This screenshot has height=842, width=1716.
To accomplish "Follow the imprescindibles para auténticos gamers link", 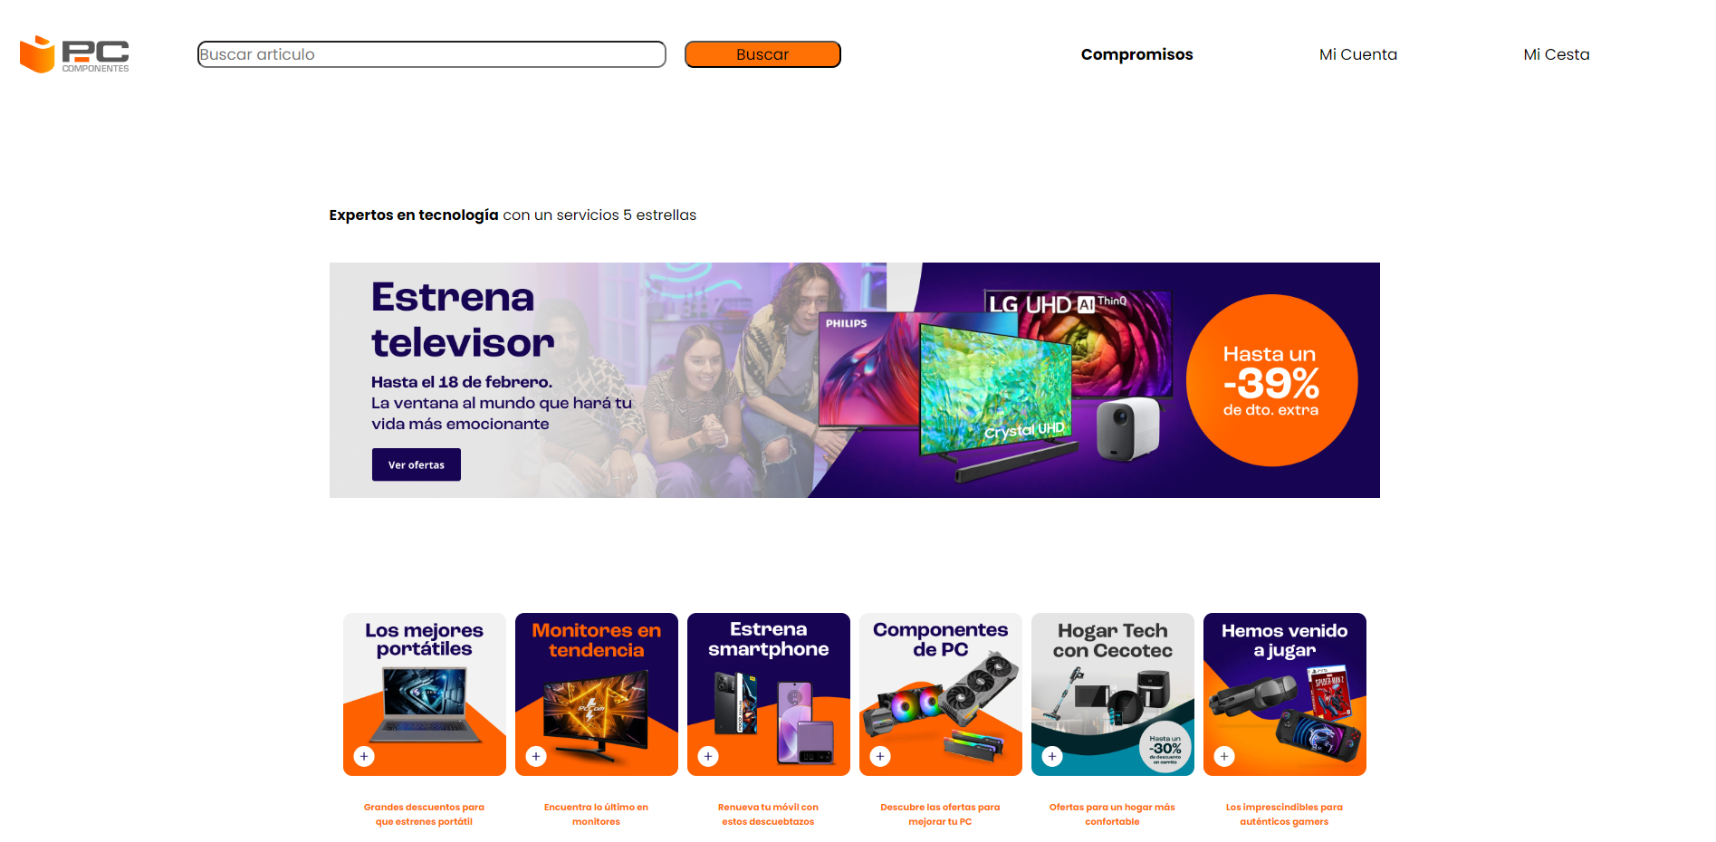I will point(1284,814).
